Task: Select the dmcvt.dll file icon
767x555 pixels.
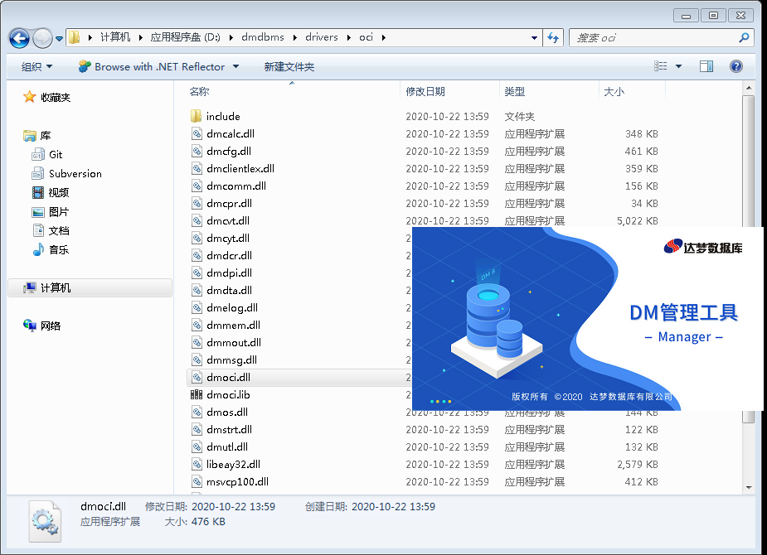Action: 197,221
